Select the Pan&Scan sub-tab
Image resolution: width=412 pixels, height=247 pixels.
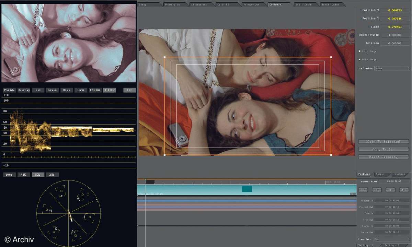pos(364,174)
